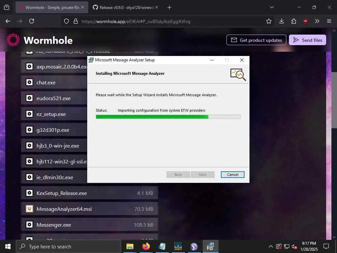Click the taskbar search box

click(68, 246)
